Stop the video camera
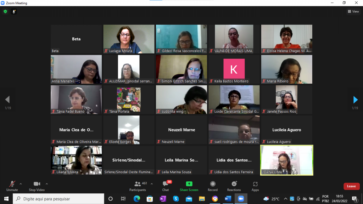363x204 pixels. tap(37, 186)
